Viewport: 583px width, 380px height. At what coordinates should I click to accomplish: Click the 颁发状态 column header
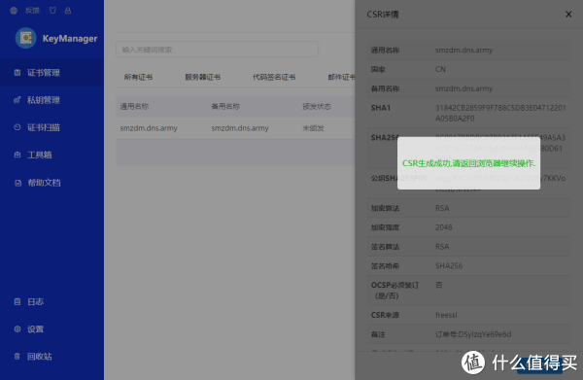tap(317, 106)
